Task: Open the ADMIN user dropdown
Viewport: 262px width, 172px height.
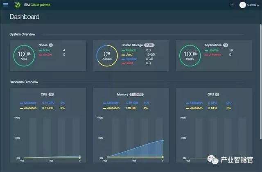Action: coord(253,5)
